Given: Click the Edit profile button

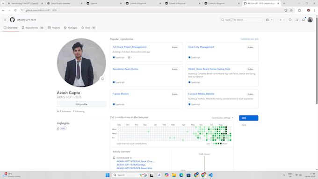Looking at the screenshot, I should click(x=81, y=104).
